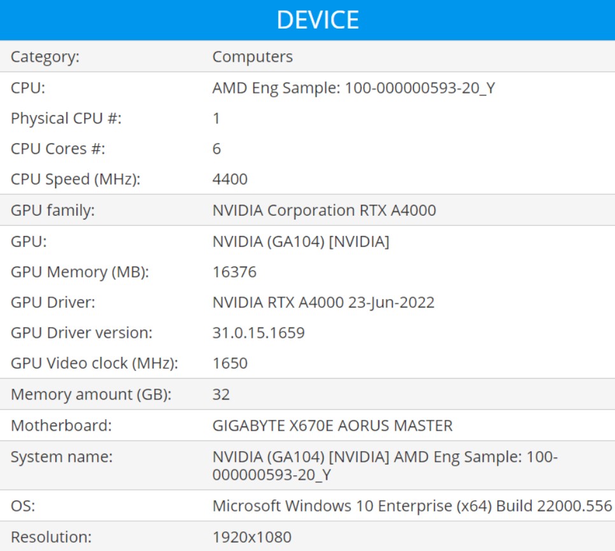Image resolution: width=615 pixels, height=551 pixels.
Task: Click driver version '31.0.15.1659'
Action: pos(258,333)
